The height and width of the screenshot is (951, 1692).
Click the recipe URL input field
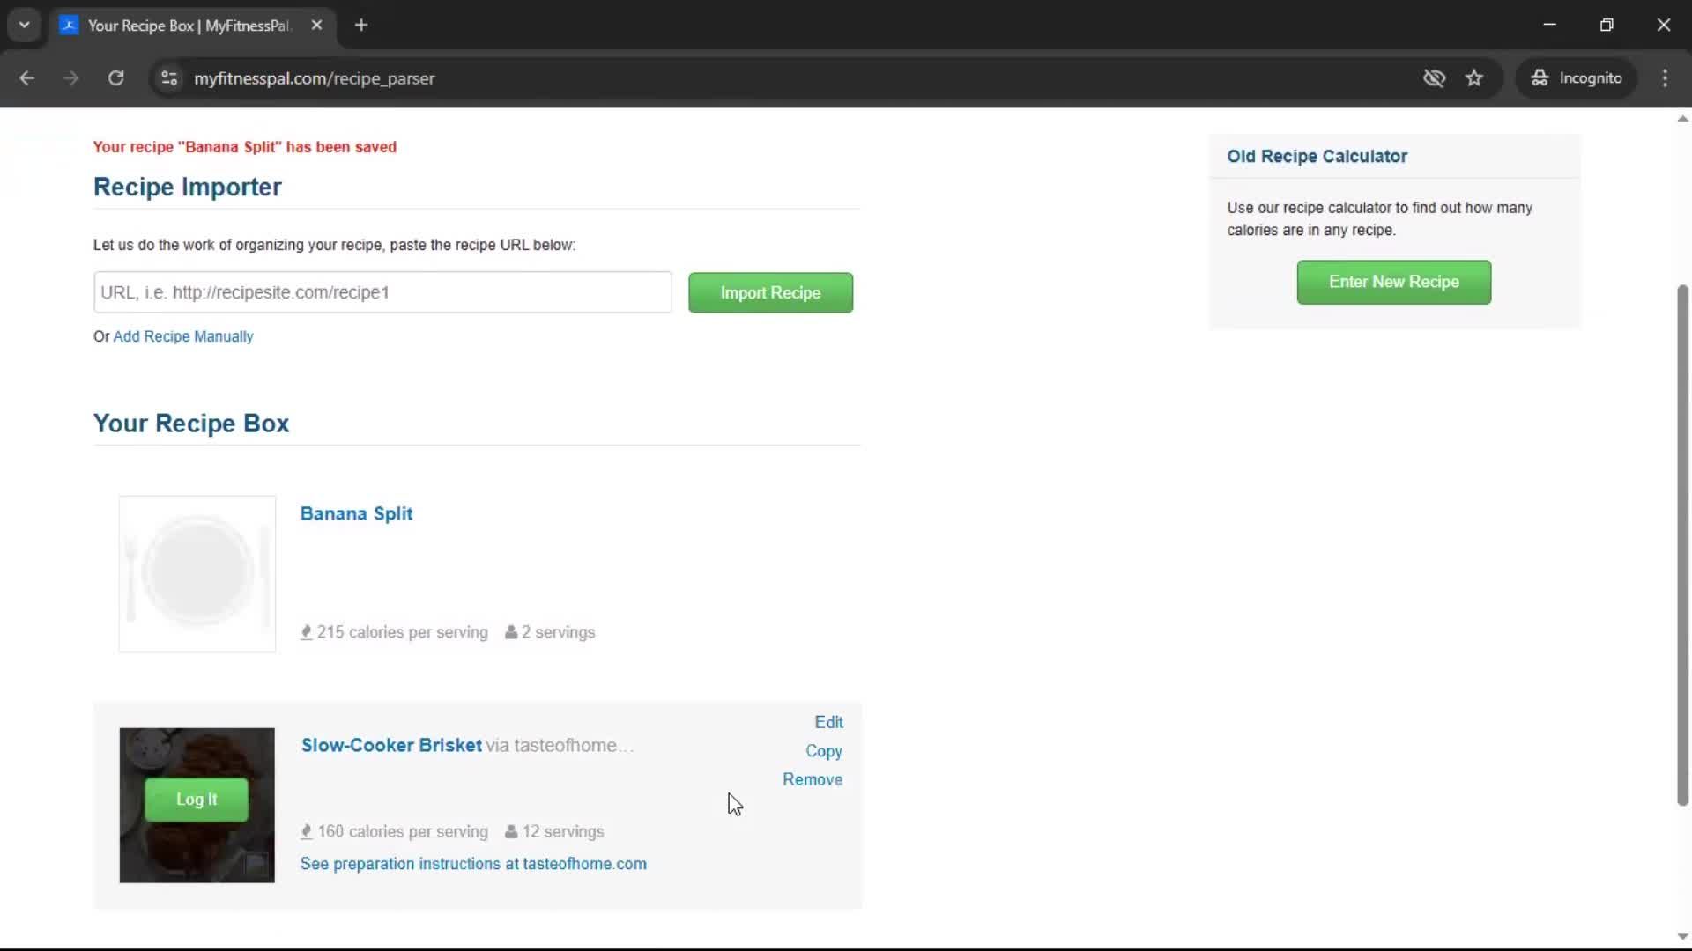coord(382,292)
